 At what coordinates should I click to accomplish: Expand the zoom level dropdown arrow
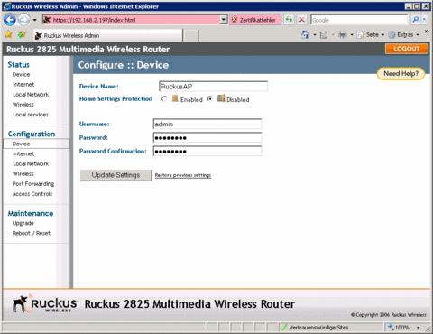click(x=418, y=328)
